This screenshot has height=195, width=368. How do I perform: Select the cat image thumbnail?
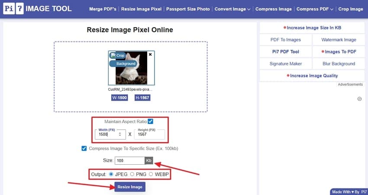click(132, 68)
